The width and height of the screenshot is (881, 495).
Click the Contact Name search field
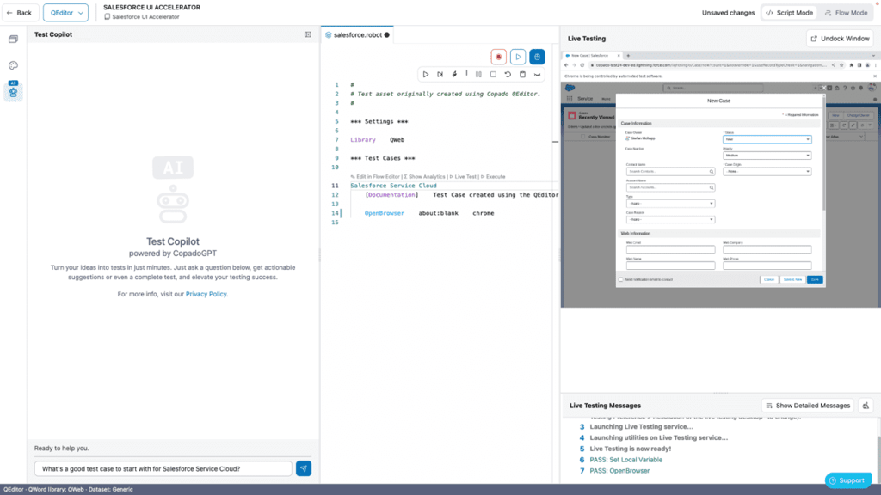(x=670, y=171)
